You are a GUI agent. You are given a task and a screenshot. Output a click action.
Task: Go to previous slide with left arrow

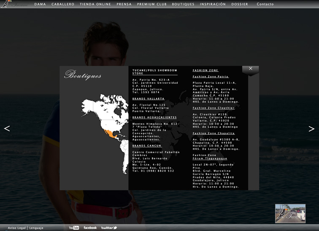(x=7, y=129)
